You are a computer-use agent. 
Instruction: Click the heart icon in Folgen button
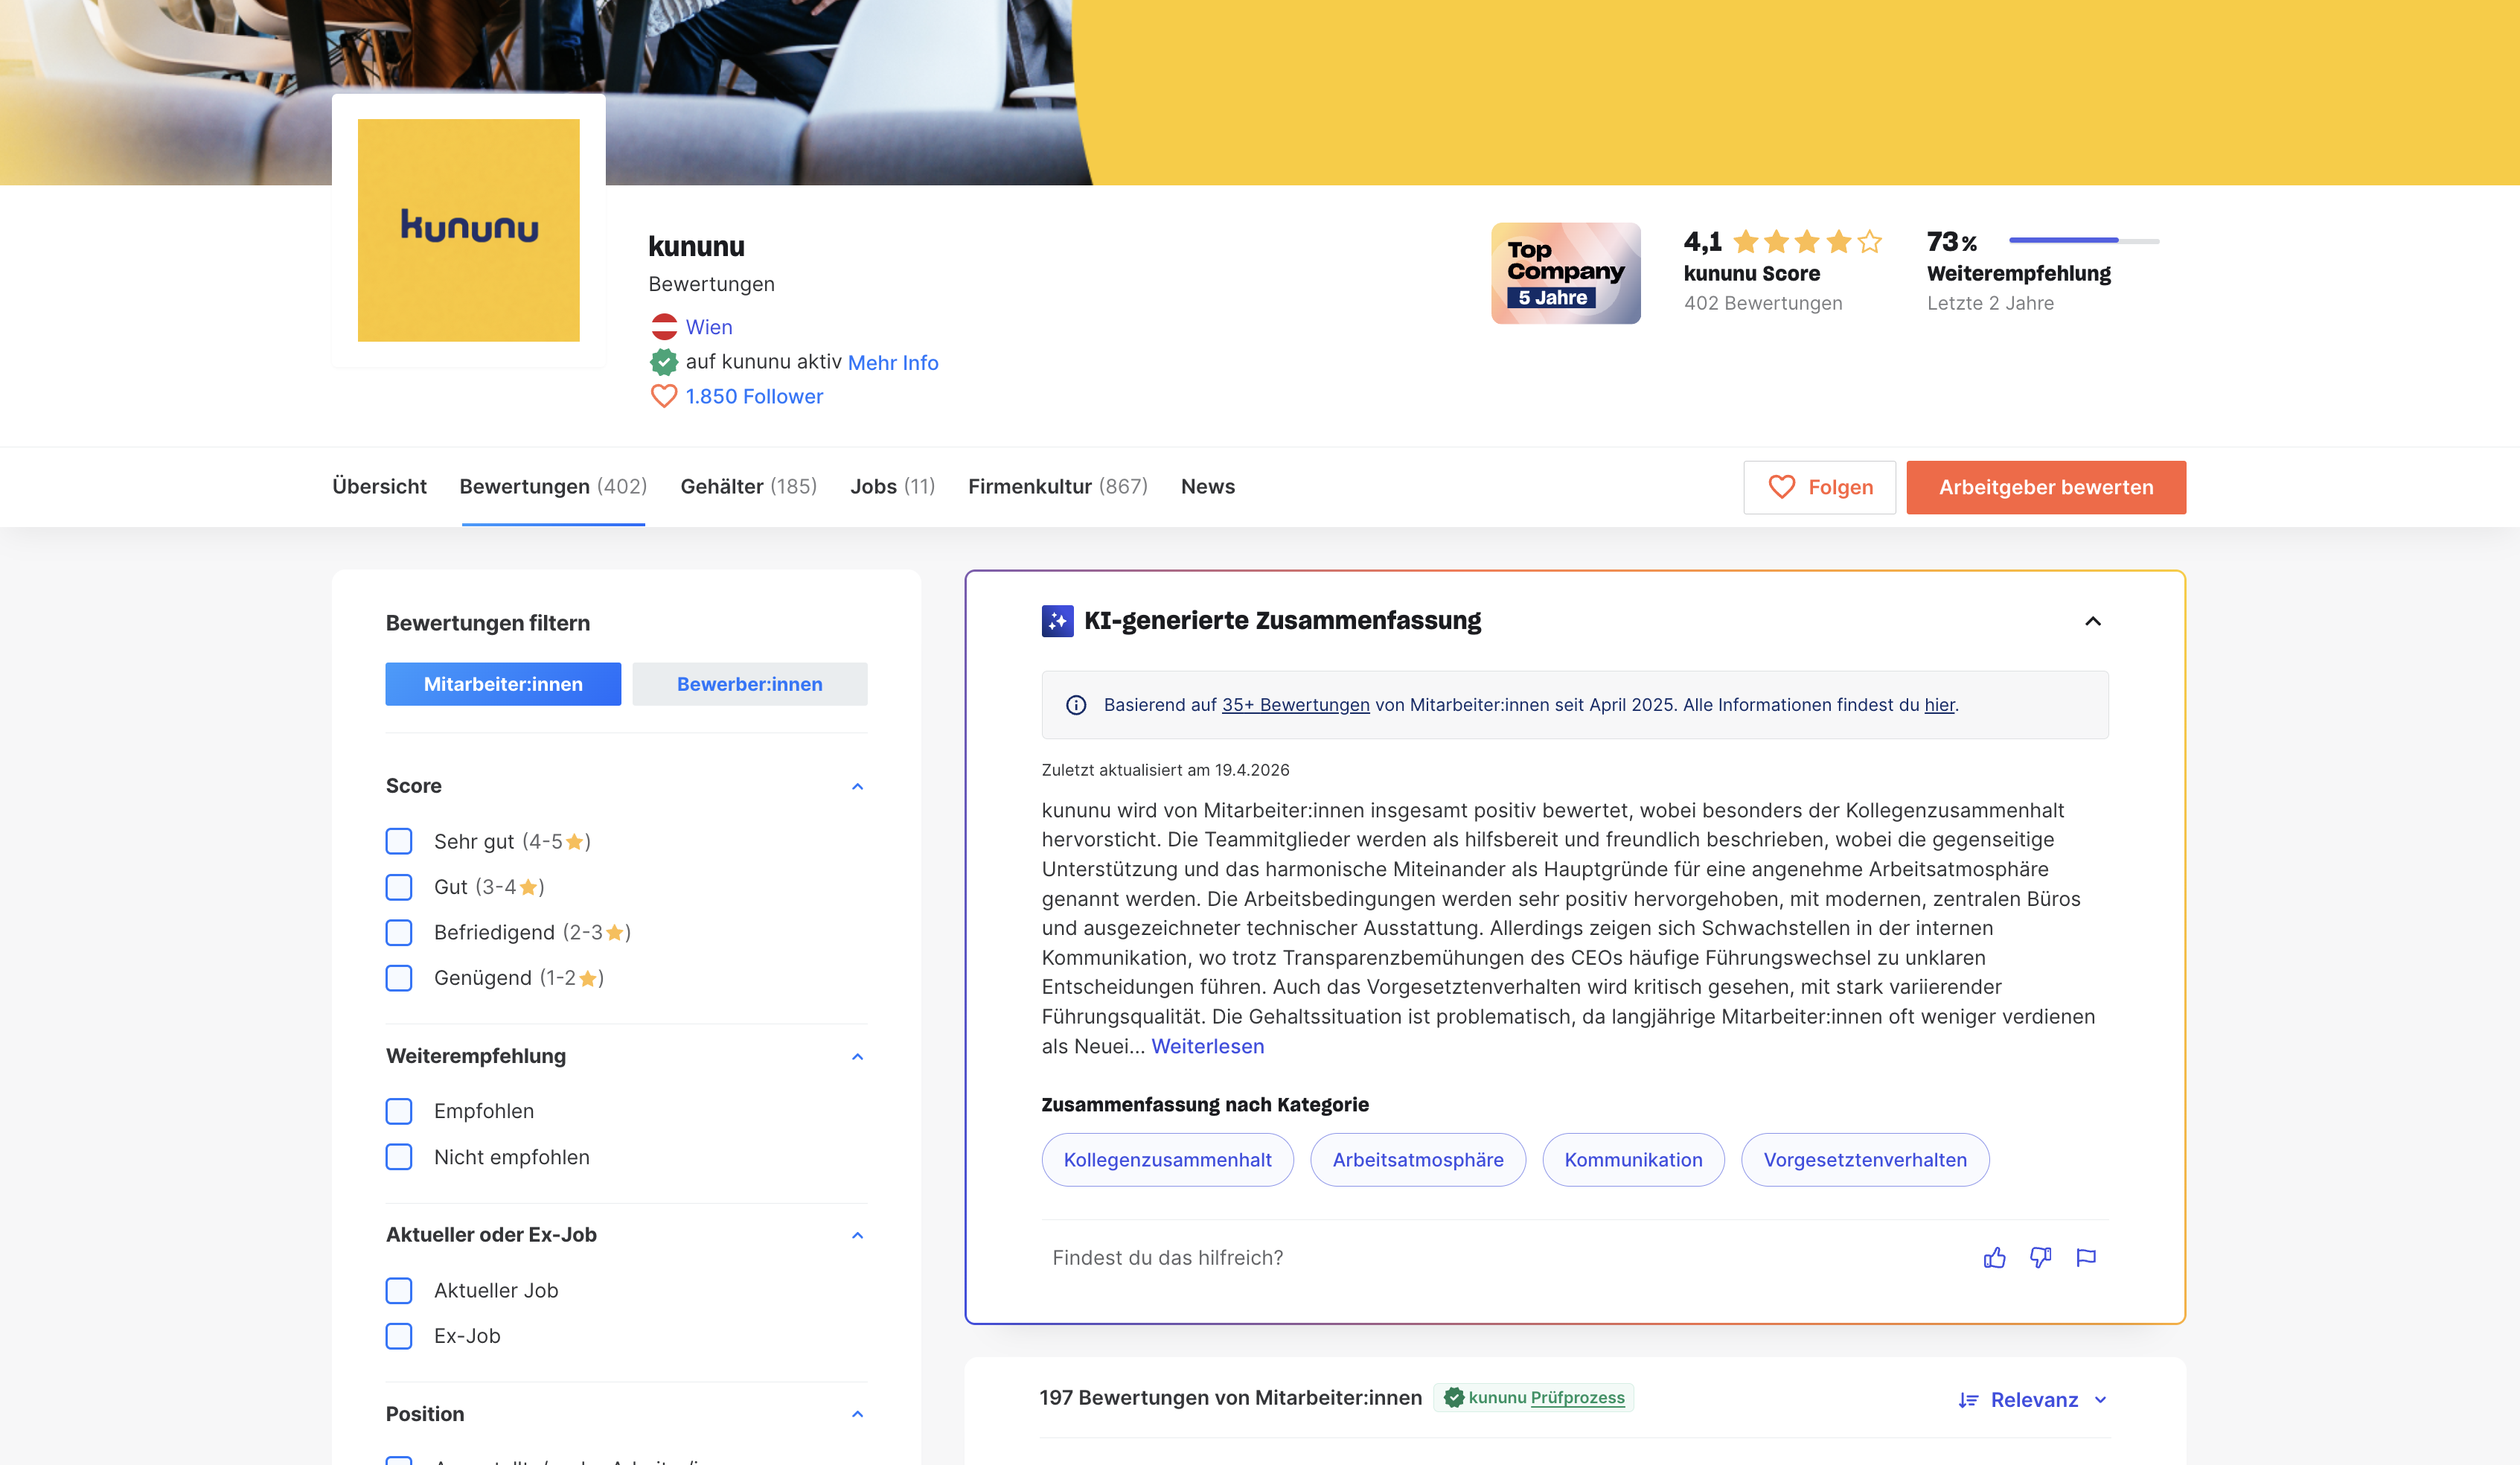1781,487
